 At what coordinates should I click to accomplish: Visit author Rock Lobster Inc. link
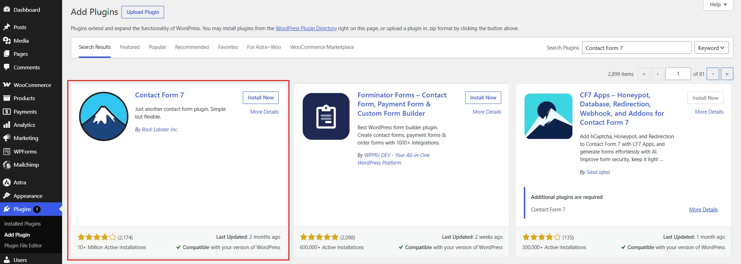click(x=160, y=130)
